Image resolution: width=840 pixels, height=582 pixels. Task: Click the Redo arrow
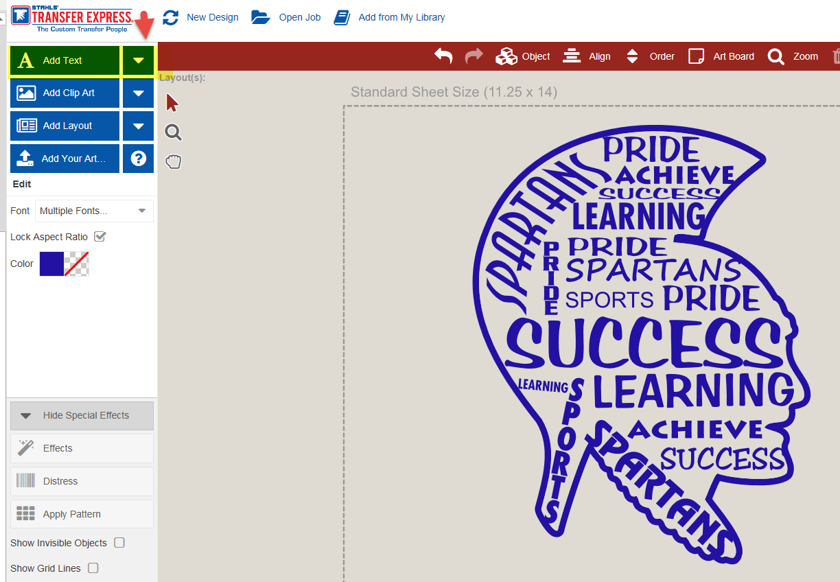click(x=474, y=56)
